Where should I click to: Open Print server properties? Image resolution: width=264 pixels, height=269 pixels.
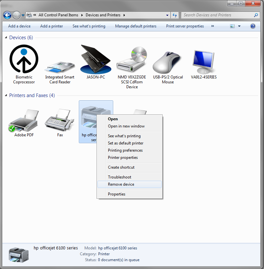coord(185,26)
